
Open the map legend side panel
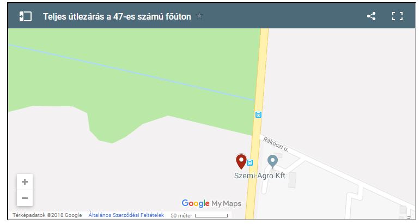pyautogui.click(x=26, y=16)
